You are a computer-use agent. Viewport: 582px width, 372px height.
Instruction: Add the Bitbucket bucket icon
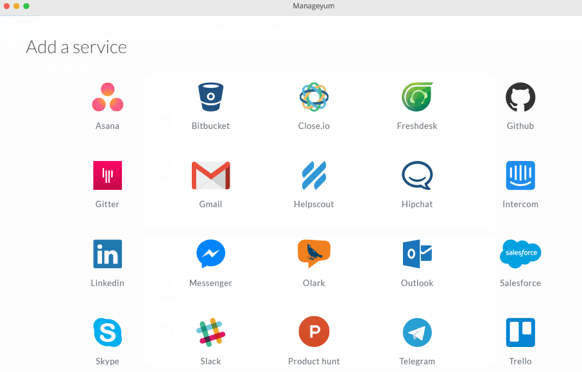pos(210,97)
